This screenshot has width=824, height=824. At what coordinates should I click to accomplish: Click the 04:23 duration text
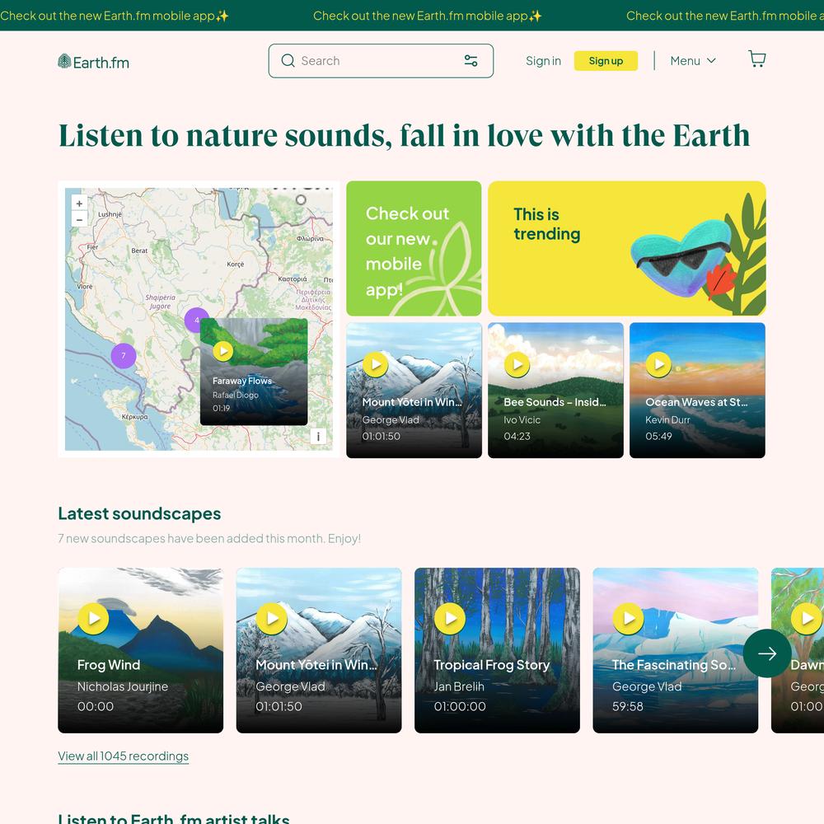pyautogui.click(x=517, y=436)
